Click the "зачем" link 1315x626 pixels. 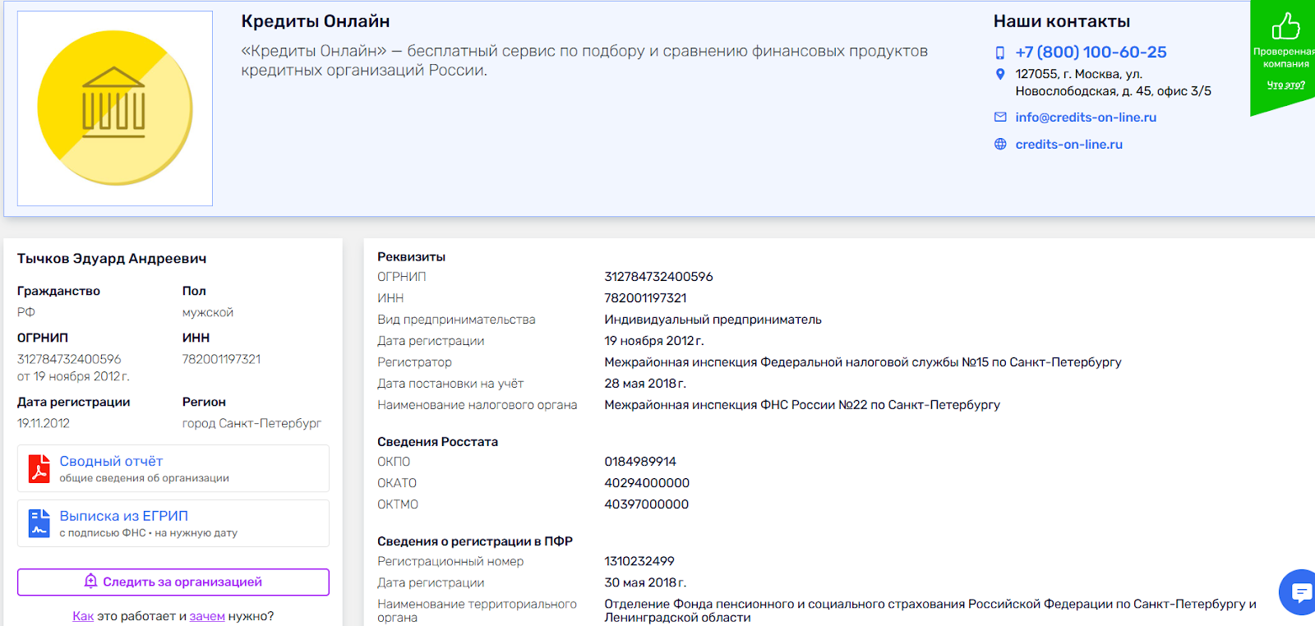pos(207,616)
